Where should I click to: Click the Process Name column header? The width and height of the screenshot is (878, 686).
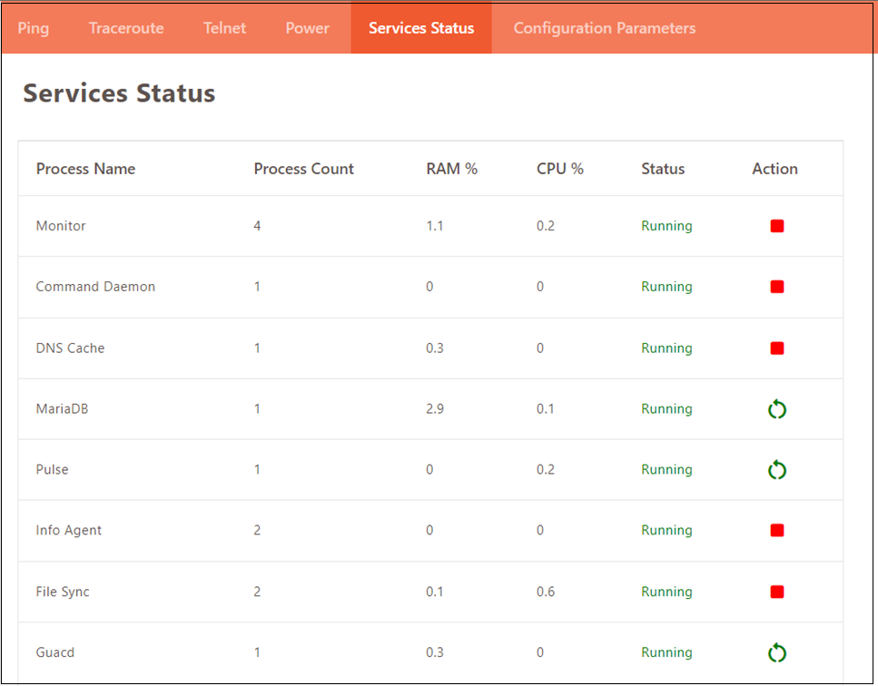(x=85, y=169)
